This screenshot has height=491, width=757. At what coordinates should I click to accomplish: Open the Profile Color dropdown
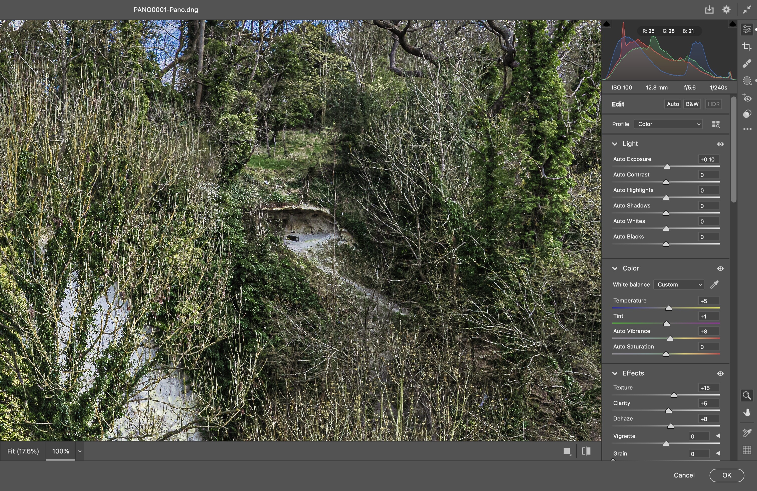tap(668, 124)
